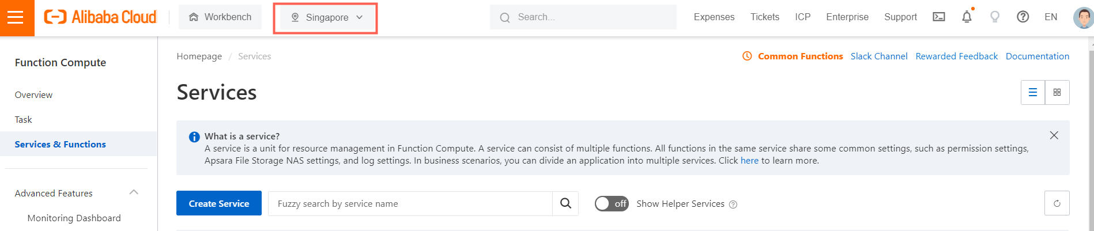This screenshot has height=231, width=1094.
Task: Switch language via EN selector
Action: [1051, 17]
